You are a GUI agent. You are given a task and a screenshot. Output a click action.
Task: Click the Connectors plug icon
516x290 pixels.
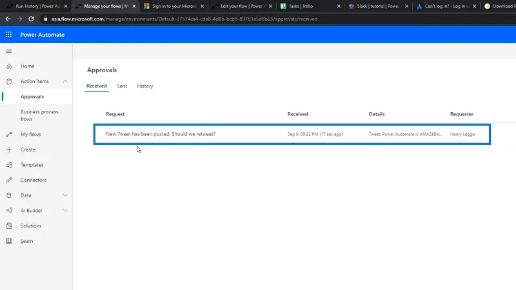click(x=9, y=180)
